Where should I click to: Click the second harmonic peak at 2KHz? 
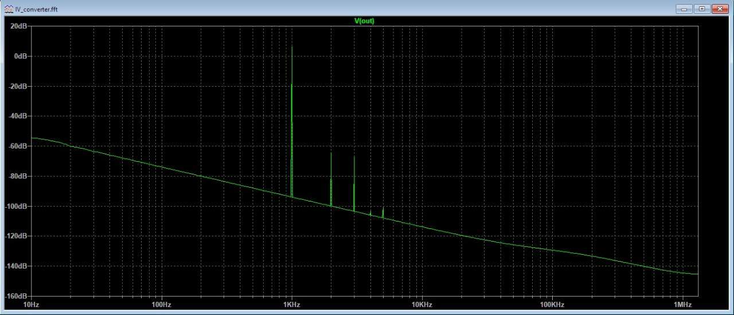[x=331, y=179]
